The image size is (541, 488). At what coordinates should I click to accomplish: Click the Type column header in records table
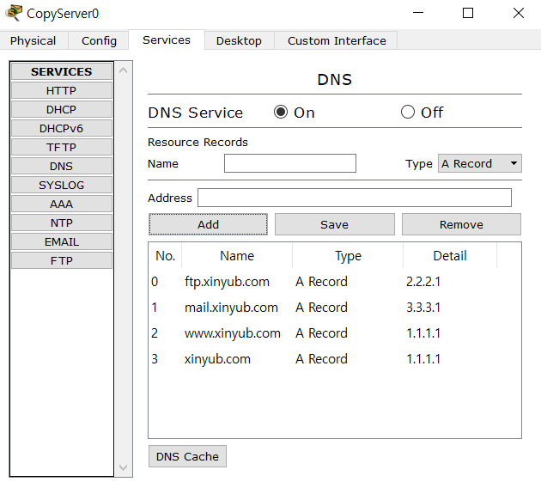pos(348,256)
